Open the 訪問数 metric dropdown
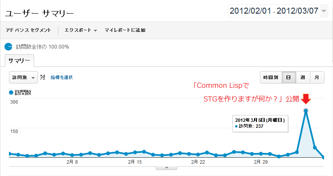The width and height of the screenshot is (333, 176). pyautogui.click(x=23, y=78)
